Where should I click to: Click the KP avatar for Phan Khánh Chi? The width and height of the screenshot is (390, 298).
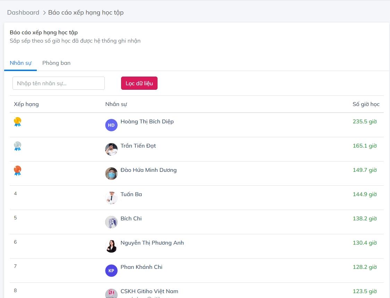tap(111, 271)
